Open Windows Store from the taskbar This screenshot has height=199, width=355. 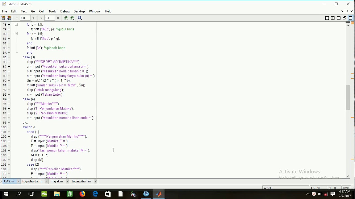click(x=108, y=194)
